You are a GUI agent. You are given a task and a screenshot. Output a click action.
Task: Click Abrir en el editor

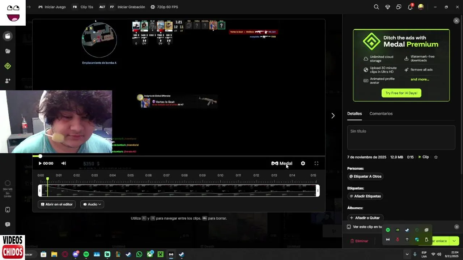click(x=57, y=204)
